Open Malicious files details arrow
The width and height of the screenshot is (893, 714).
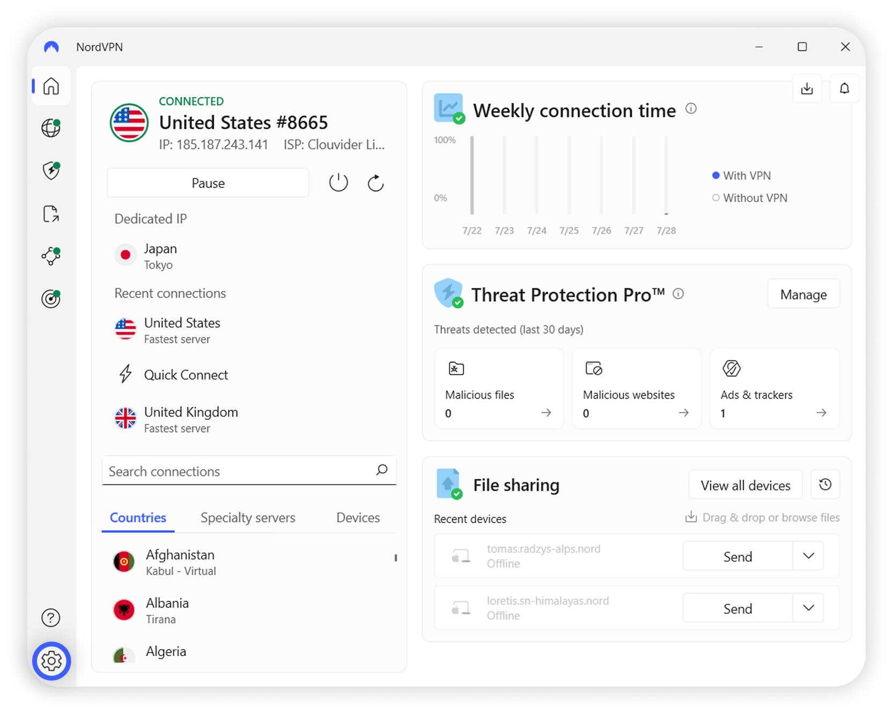546,413
